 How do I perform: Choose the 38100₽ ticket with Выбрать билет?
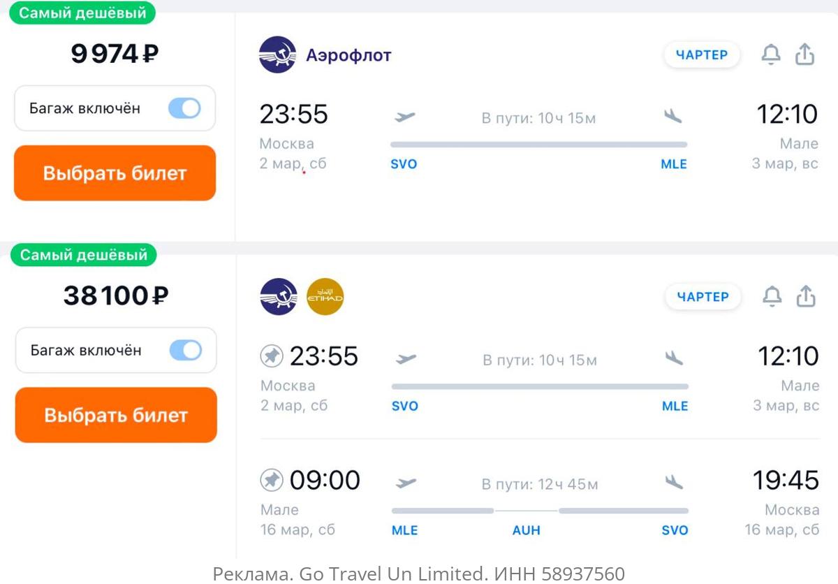click(116, 416)
